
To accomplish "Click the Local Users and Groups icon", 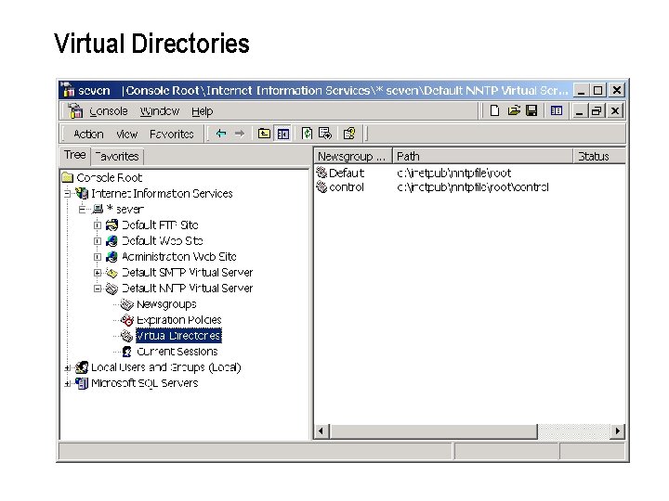I will pos(82,367).
